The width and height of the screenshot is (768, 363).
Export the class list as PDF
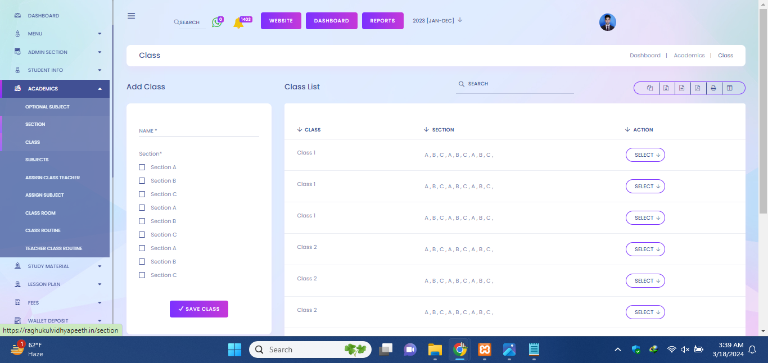[698, 88]
